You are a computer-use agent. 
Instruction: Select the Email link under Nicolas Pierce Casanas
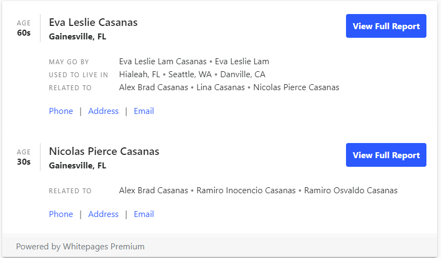tap(144, 214)
